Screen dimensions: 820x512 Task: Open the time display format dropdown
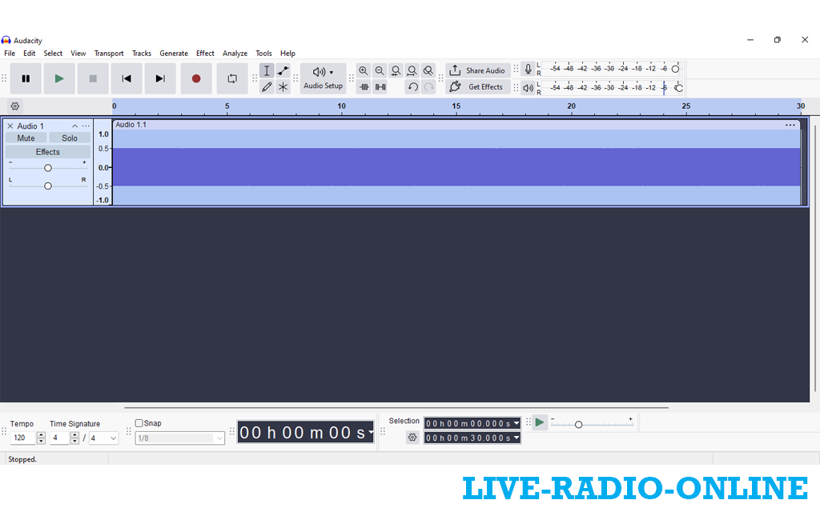click(x=371, y=432)
